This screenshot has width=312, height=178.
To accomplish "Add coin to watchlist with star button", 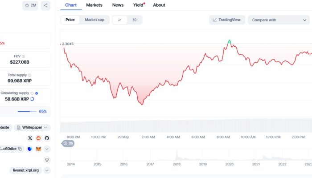I will pyautogui.click(x=31, y=5).
